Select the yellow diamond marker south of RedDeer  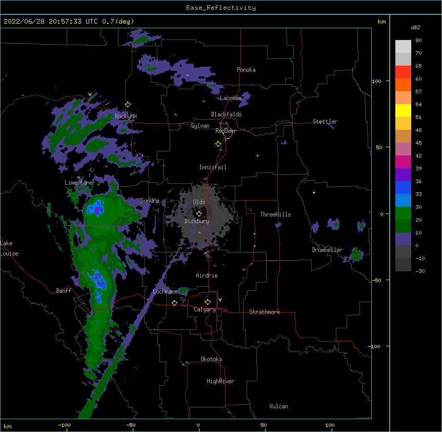[x=218, y=144]
